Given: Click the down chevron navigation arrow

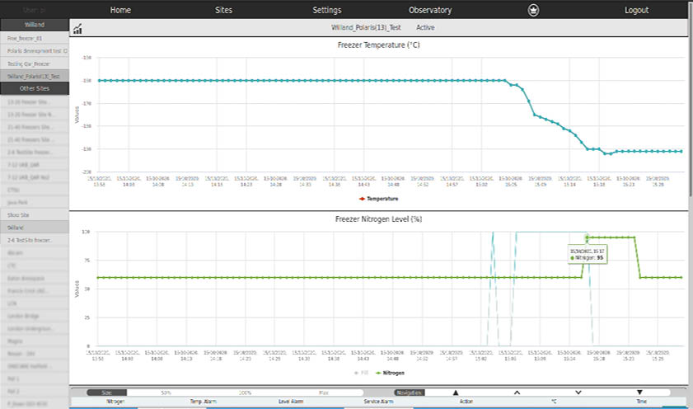Looking at the screenshot, I should (578, 393).
